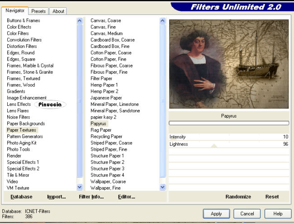The width and height of the screenshot is (294, 223).
Task: Select Image Enhancement category
Action: 27,98
